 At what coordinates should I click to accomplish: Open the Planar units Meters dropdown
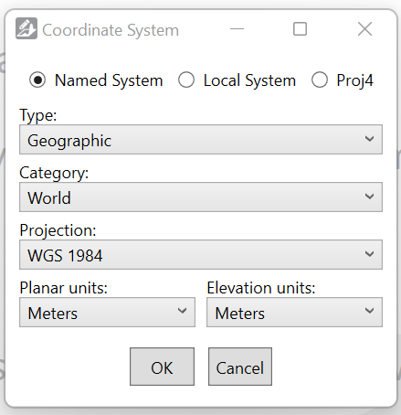107,313
